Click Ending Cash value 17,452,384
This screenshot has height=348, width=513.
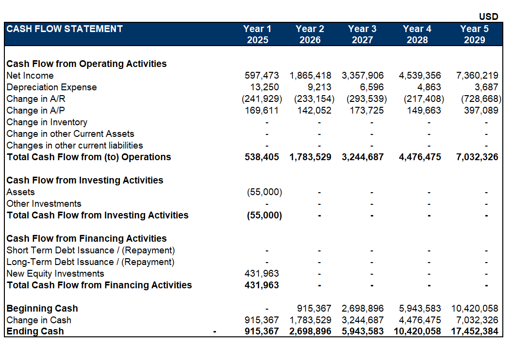click(474, 331)
